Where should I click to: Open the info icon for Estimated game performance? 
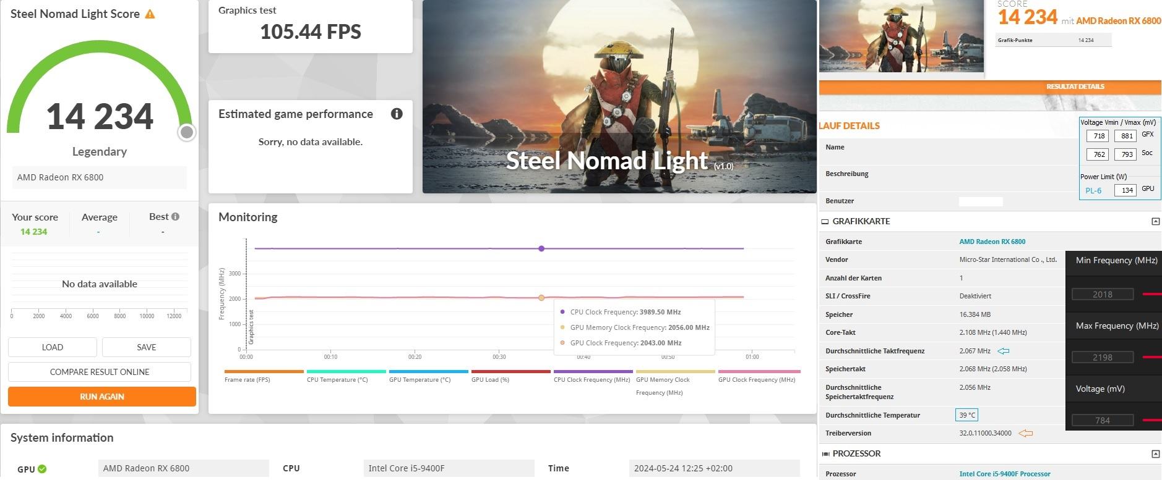tap(397, 114)
